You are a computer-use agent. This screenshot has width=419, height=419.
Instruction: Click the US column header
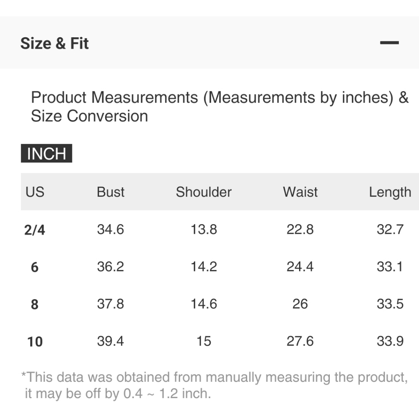35,192
